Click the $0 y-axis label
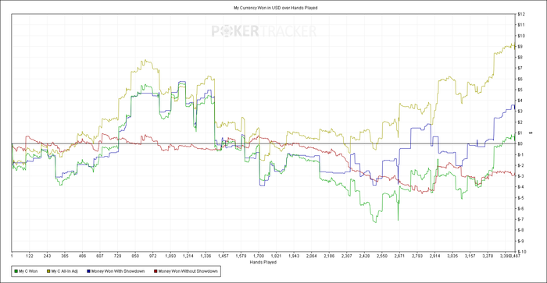547x283 pixels. (520, 143)
